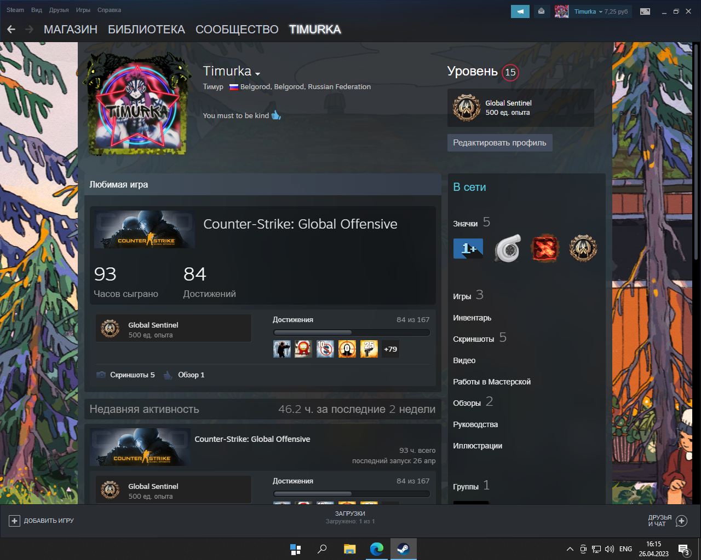Open the Вид menu

click(x=37, y=10)
